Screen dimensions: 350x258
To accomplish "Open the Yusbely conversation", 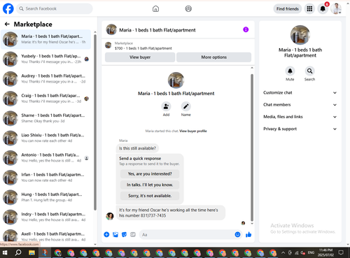I will click(45, 59).
